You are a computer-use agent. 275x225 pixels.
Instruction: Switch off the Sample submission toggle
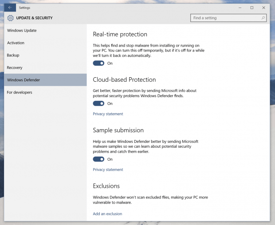click(98, 159)
